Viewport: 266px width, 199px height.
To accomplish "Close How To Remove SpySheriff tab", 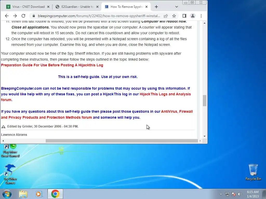I will click(147, 7).
